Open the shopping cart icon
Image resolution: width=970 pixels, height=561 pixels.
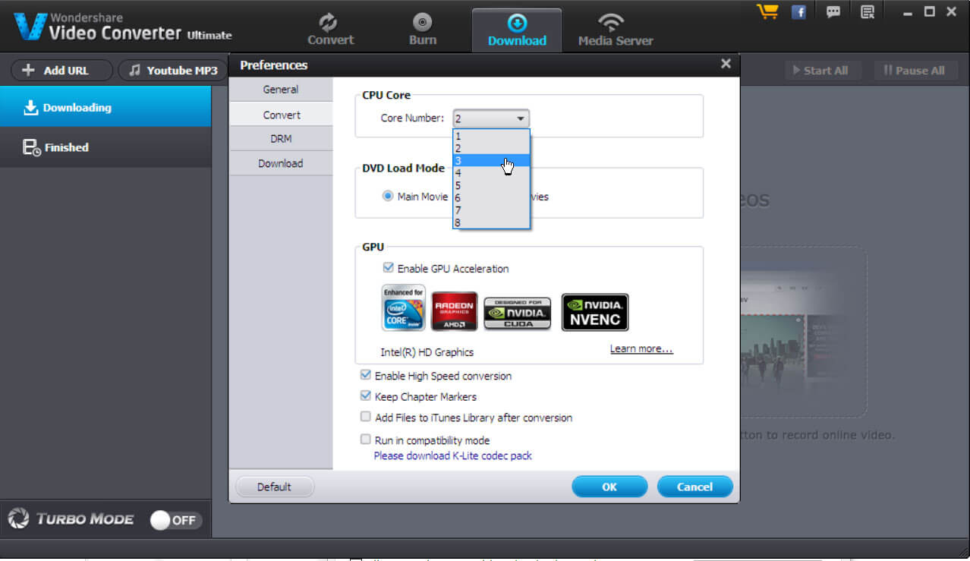pos(767,11)
